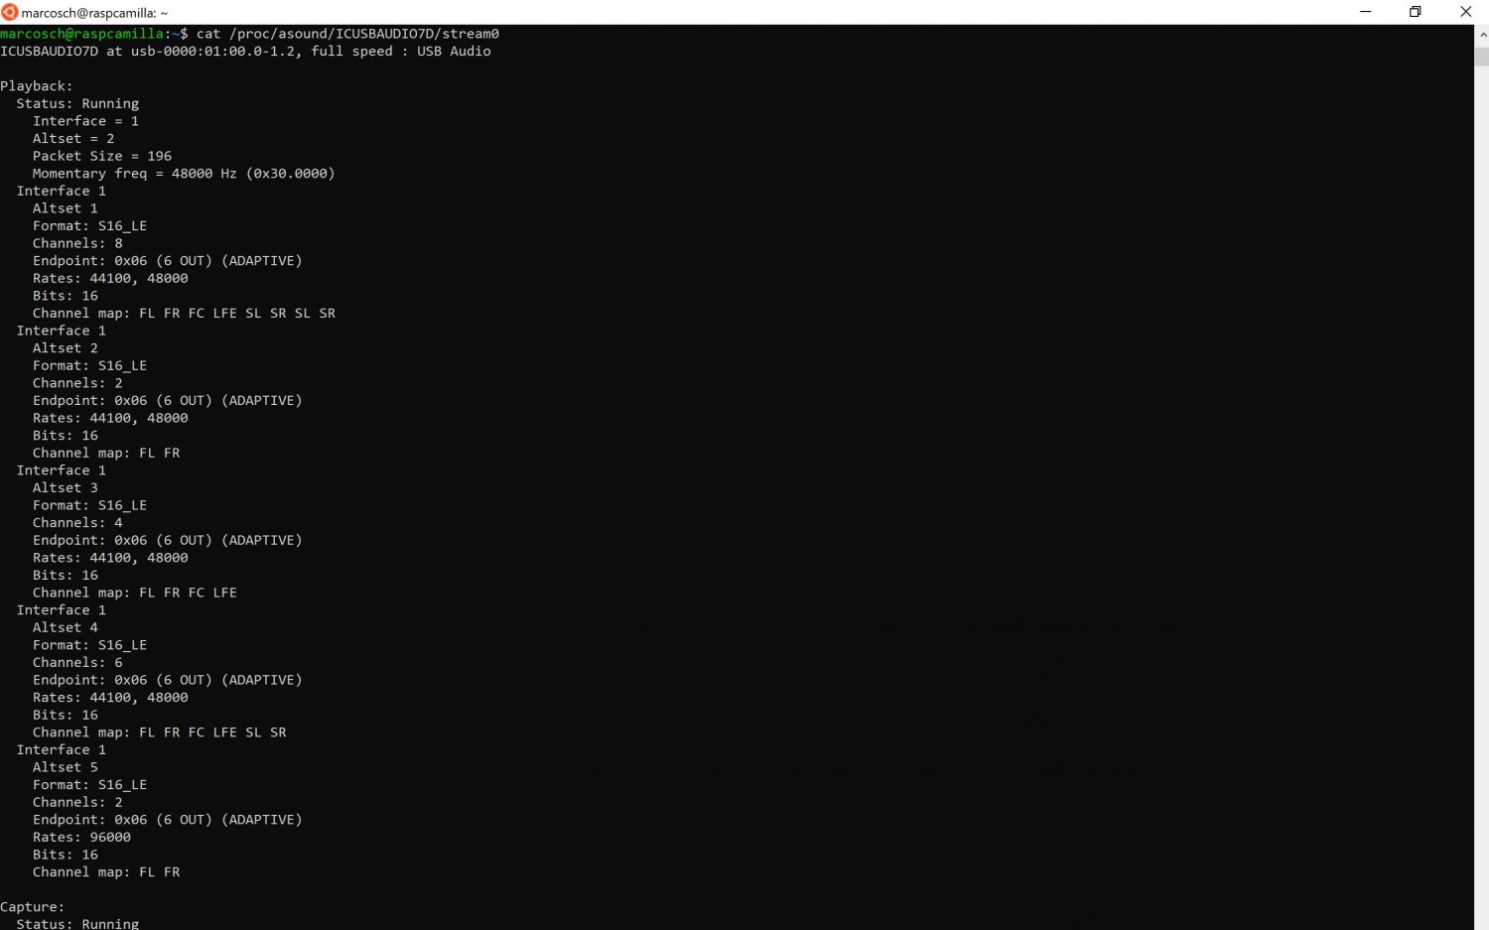Click the vertical scrollbar thumb

[x=1482, y=55]
